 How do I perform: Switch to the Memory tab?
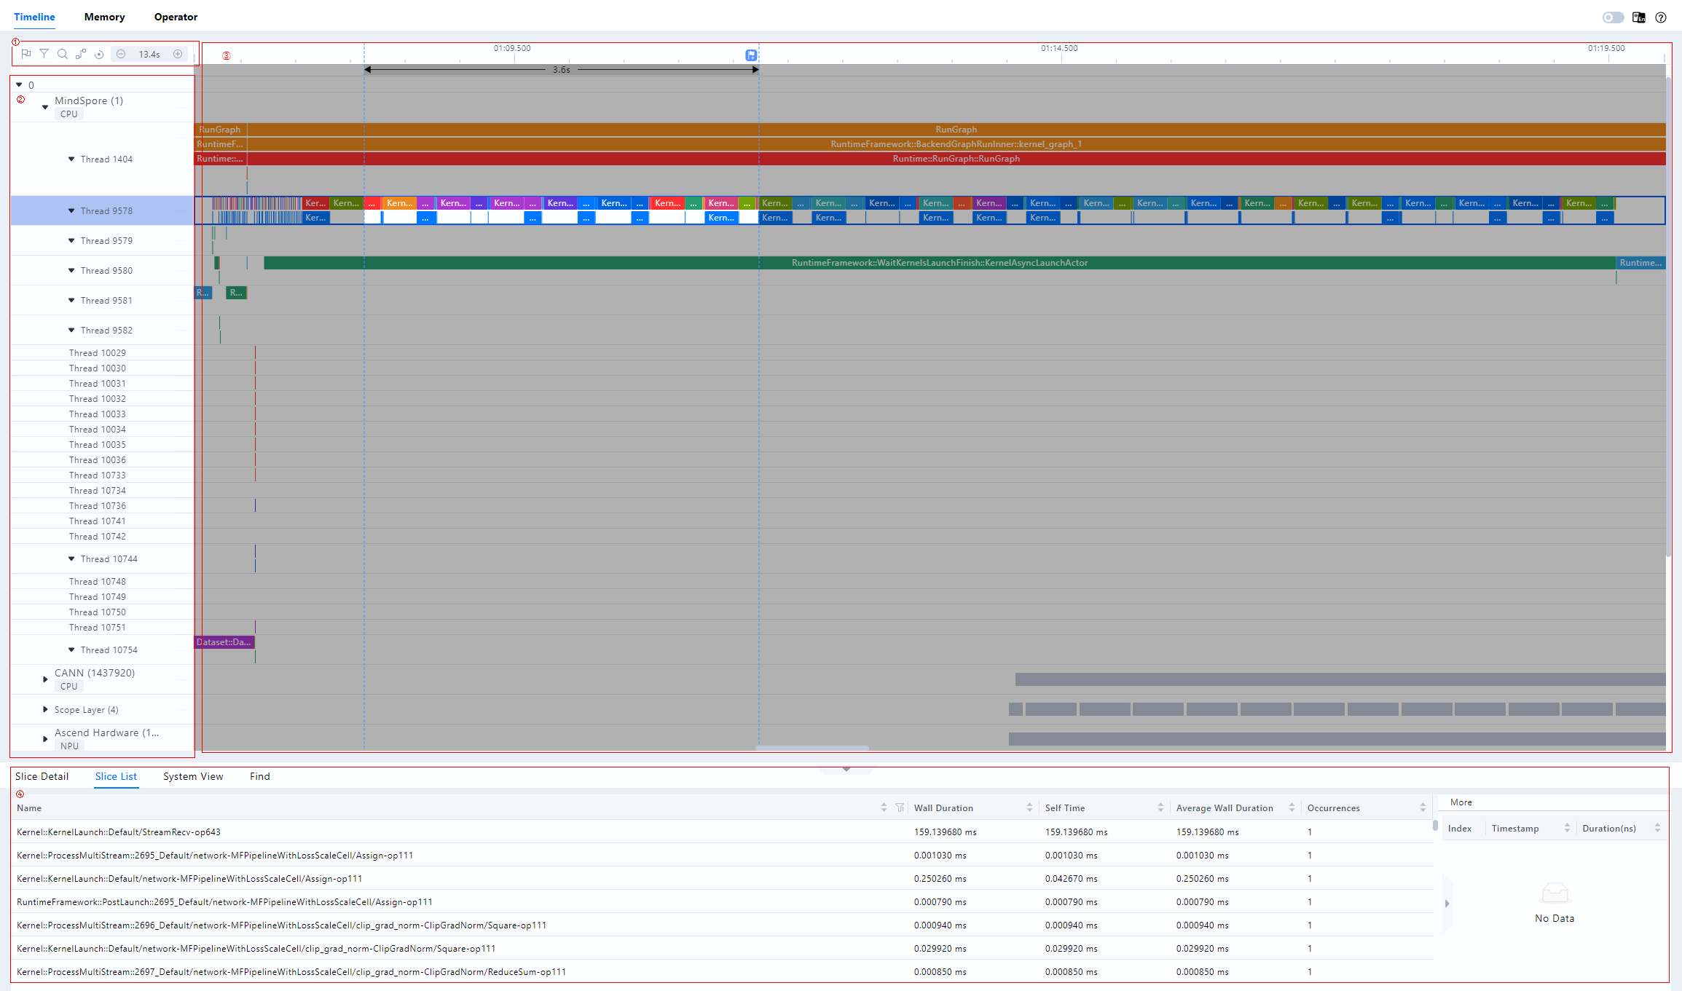click(x=104, y=17)
